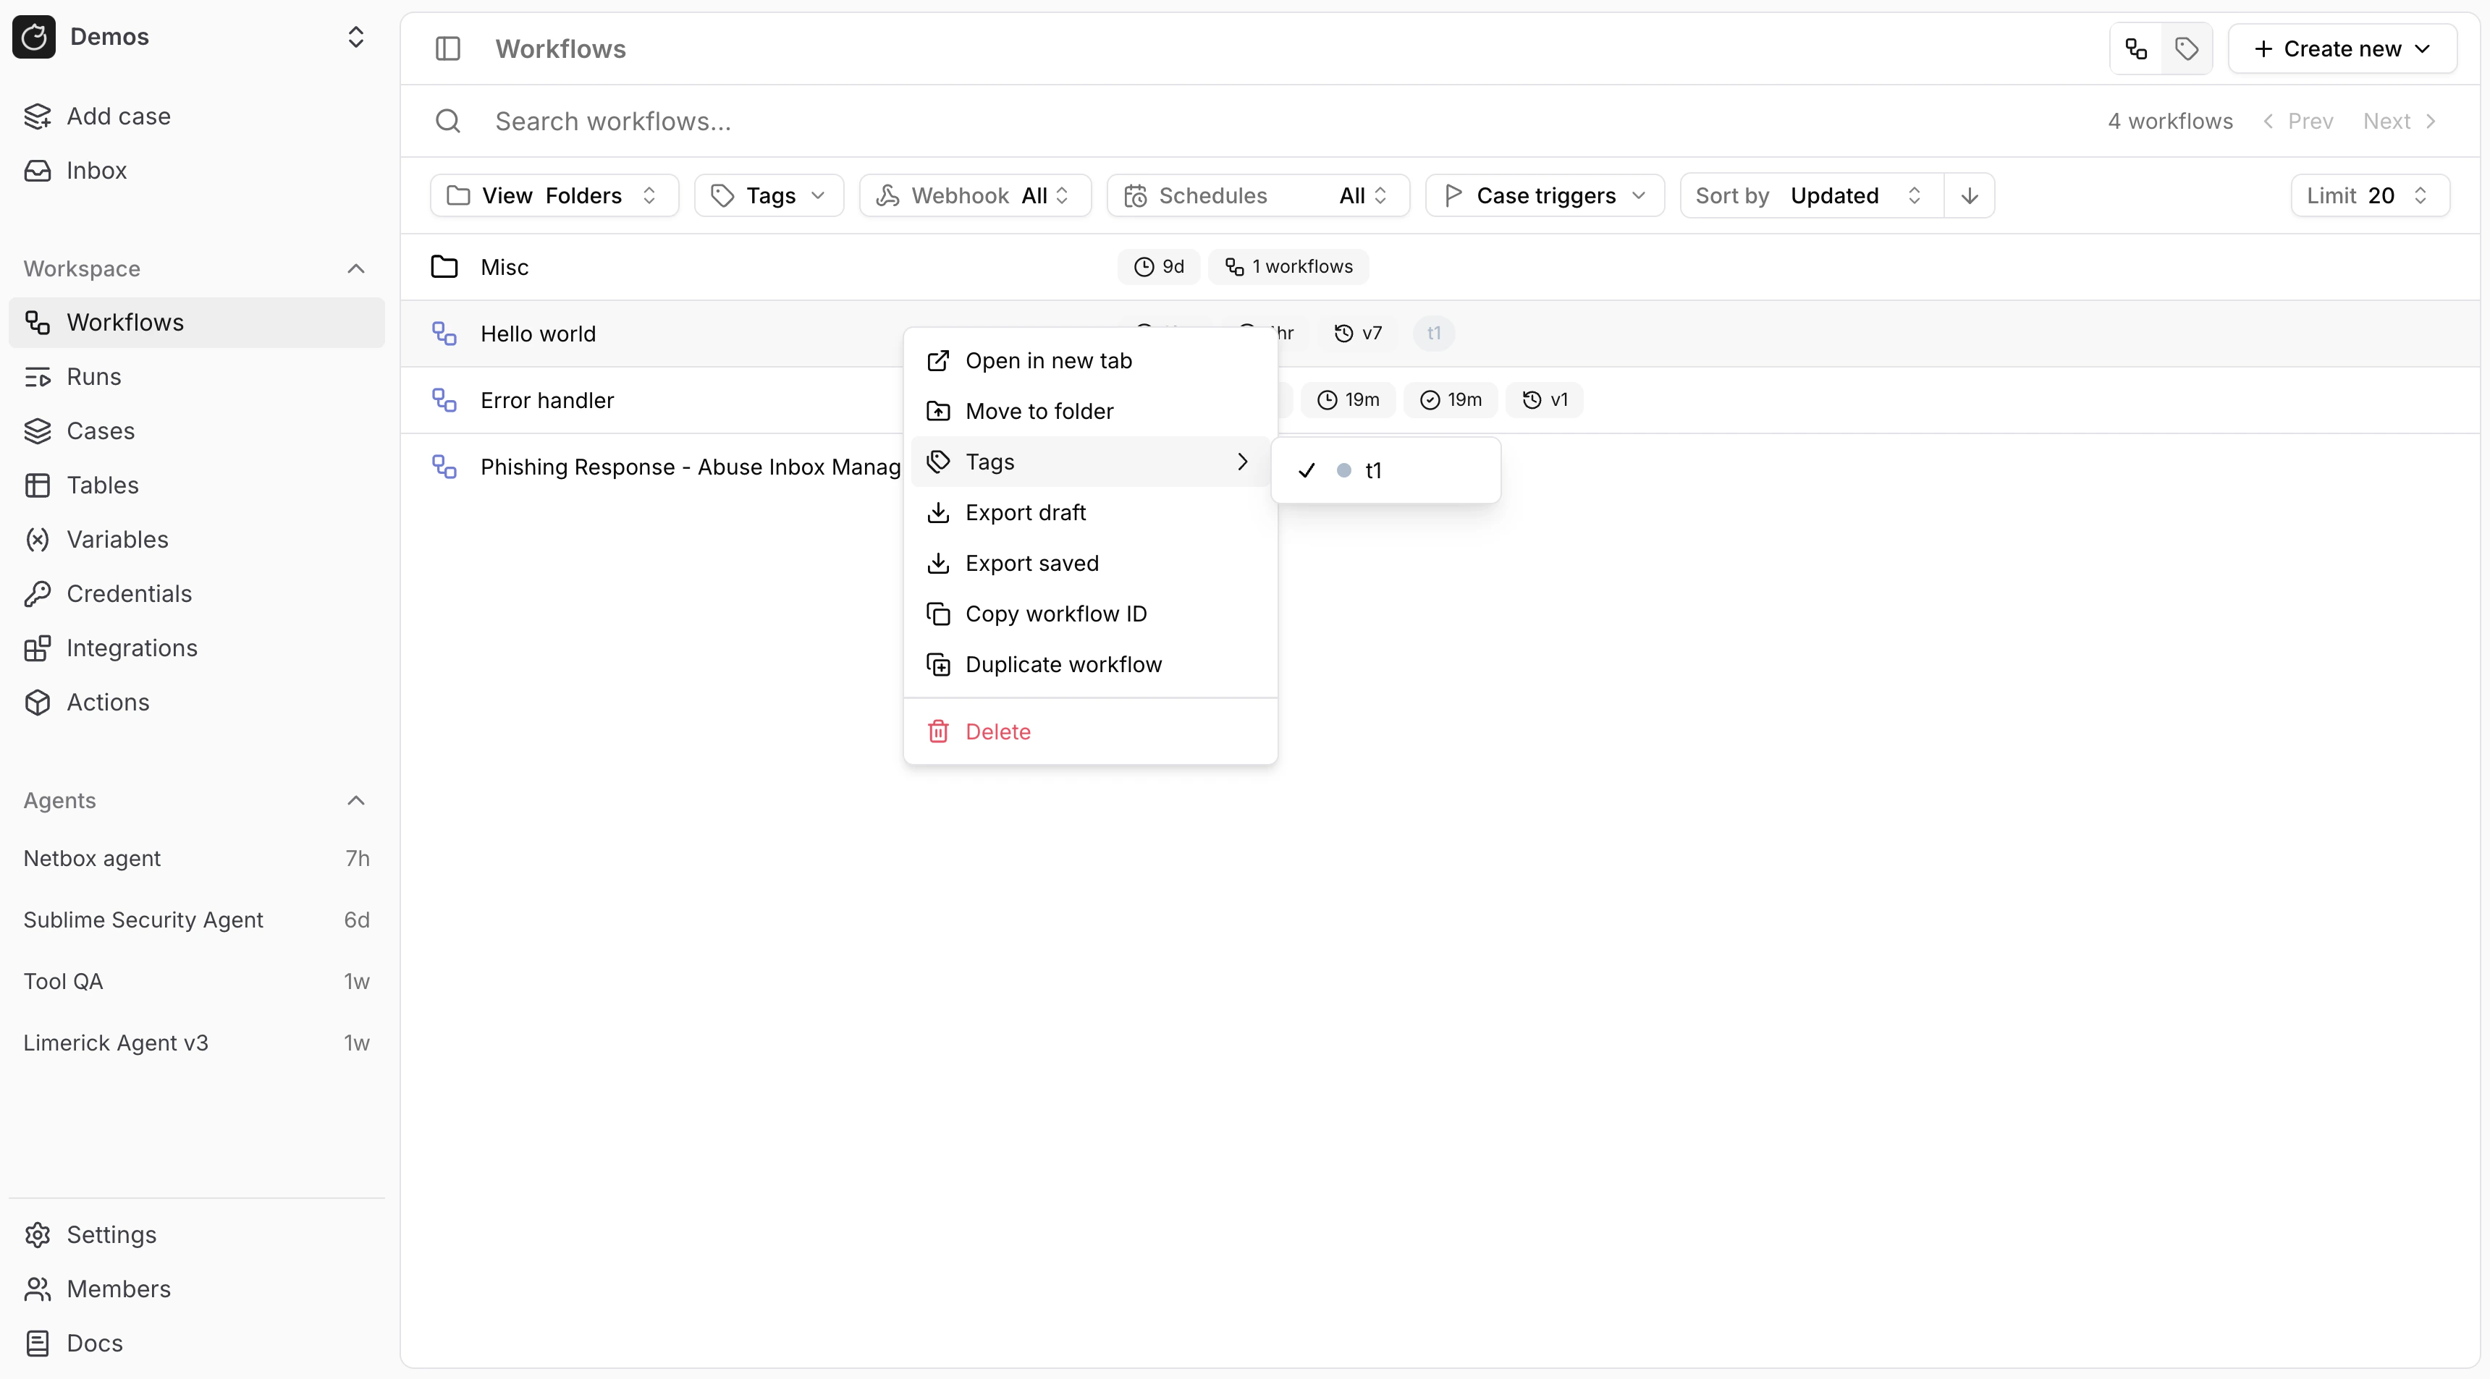Click the blue color dot beside t1
Image resolution: width=2490 pixels, height=1379 pixels.
tap(1343, 470)
